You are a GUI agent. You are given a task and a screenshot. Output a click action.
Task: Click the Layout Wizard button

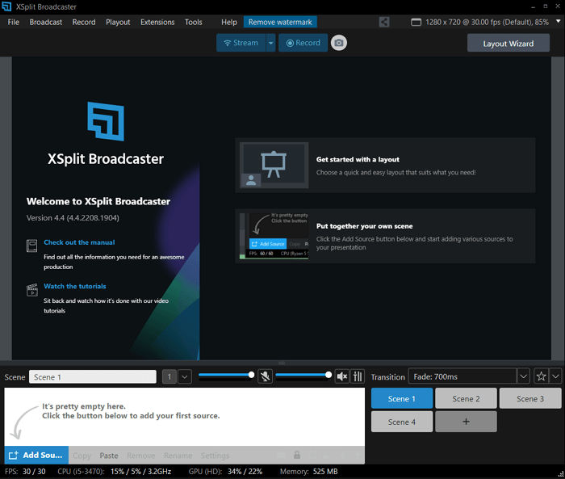[x=508, y=44]
